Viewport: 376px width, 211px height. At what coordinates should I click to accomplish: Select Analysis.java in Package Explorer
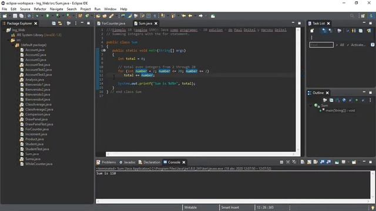[35, 80]
